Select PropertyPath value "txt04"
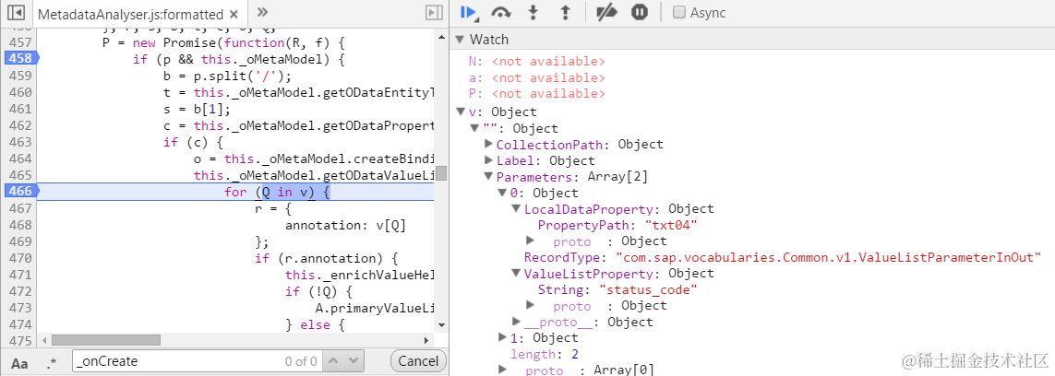Image resolution: width=1055 pixels, height=376 pixels. (671, 225)
